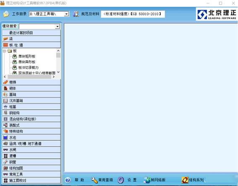This screenshot has height=186, width=238.
Task: Click the tree horizontal scrollbar right arrow
Action: [x=53, y=77]
